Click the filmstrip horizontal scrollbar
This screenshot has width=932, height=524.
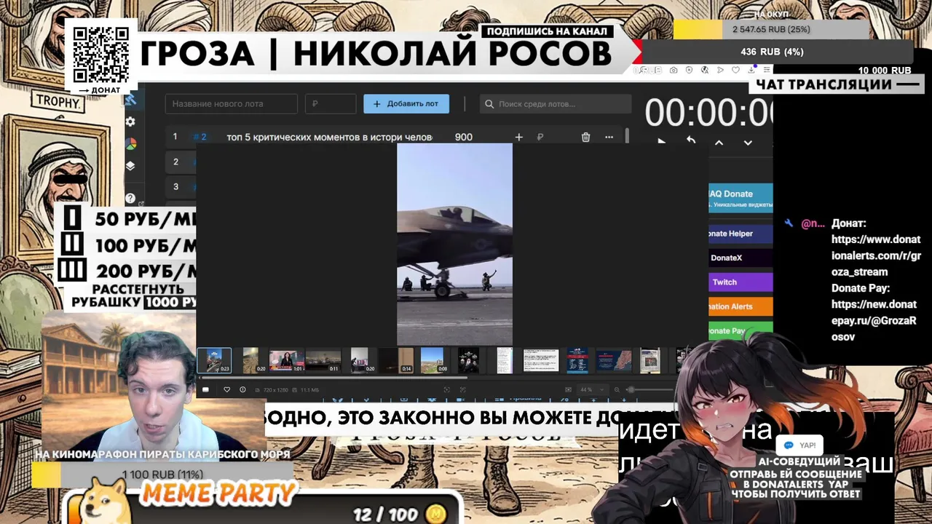pyautogui.click(x=333, y=377)
